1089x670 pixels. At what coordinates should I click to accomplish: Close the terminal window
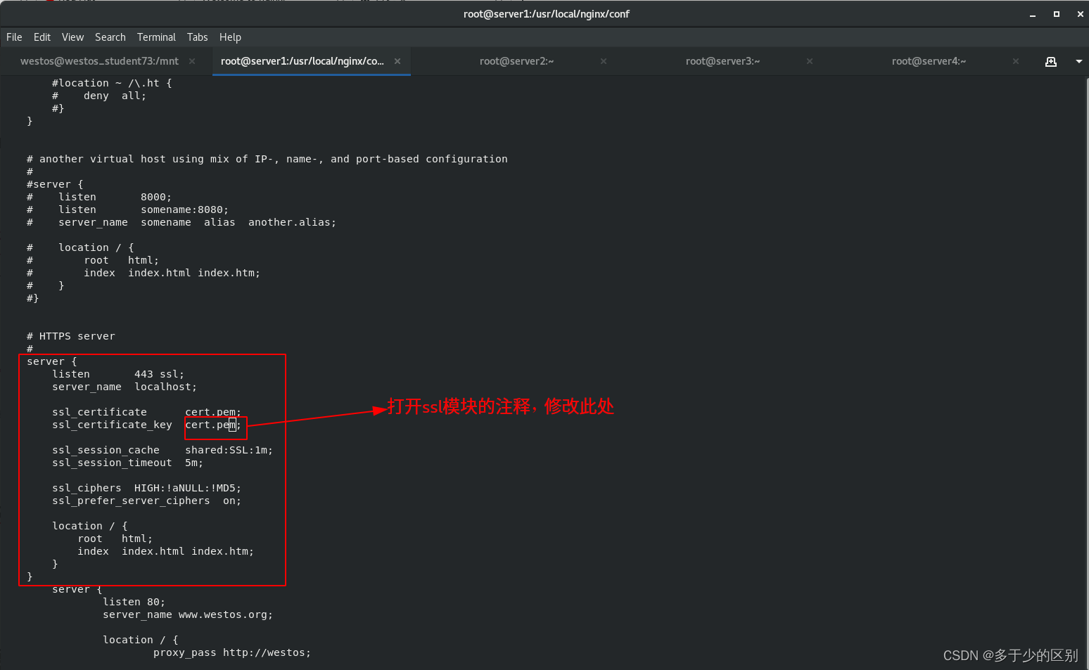tap(1081, 14)
